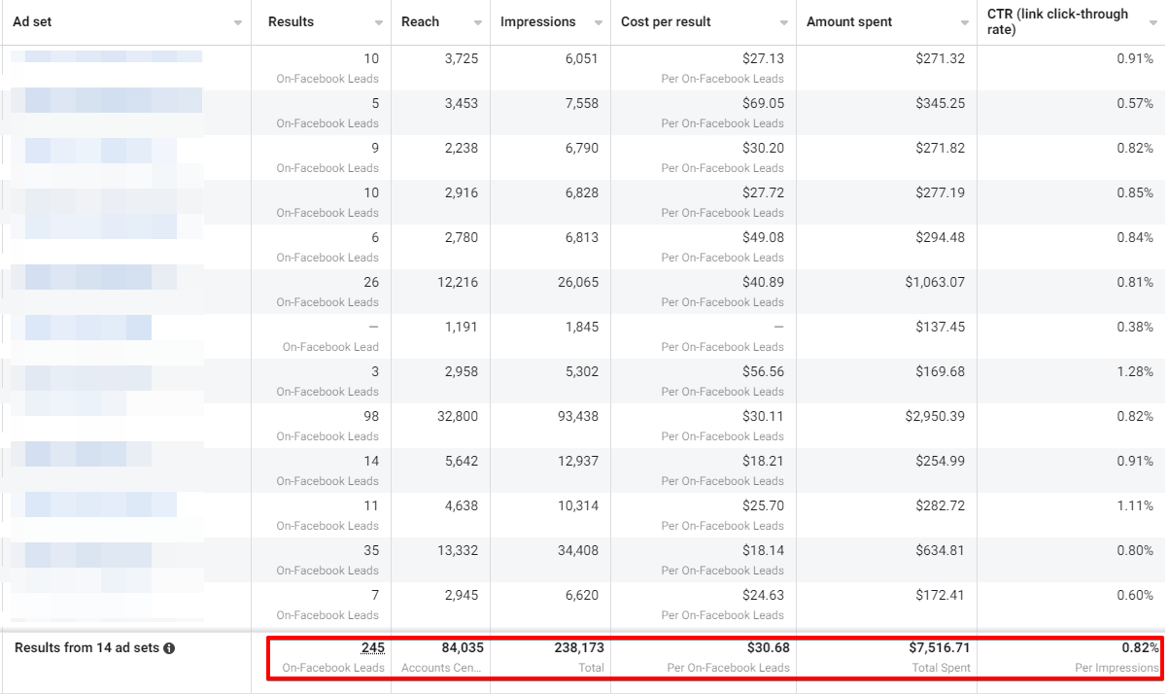Open the Reach column header dropdown
Viewport: 1169px width, 694px height.
[476, 21]
